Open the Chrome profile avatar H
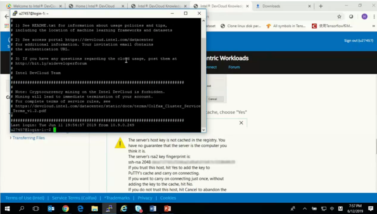The image size is (377, 214). tap(364, 17)
